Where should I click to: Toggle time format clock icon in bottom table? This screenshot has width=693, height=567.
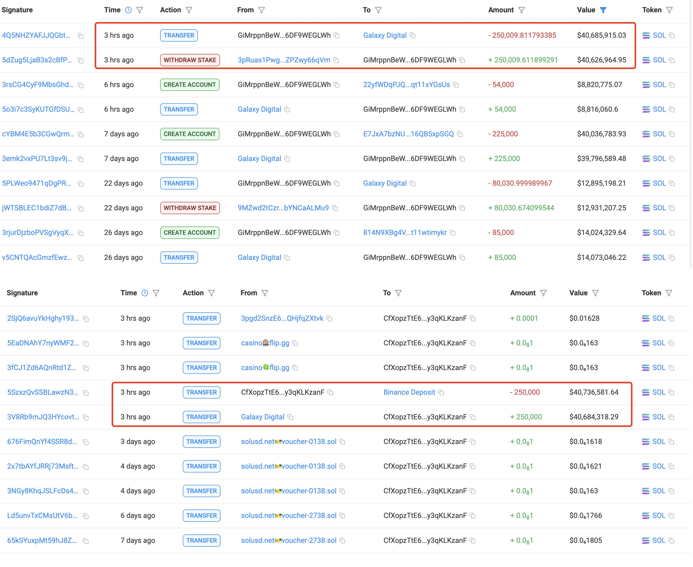tap(145, 293)
